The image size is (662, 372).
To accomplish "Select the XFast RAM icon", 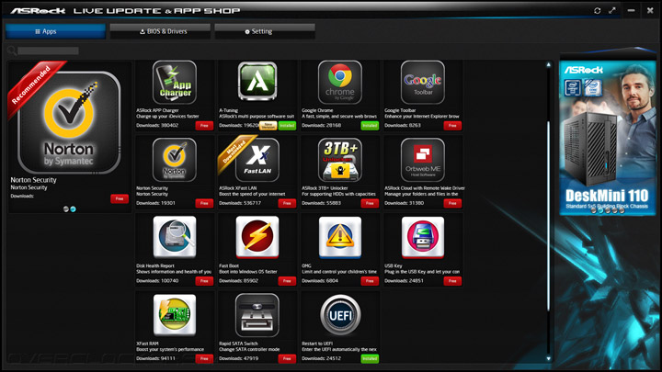I will (x=175, y=315).
